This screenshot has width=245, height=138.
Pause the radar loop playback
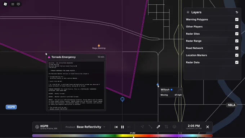(122, 127)
